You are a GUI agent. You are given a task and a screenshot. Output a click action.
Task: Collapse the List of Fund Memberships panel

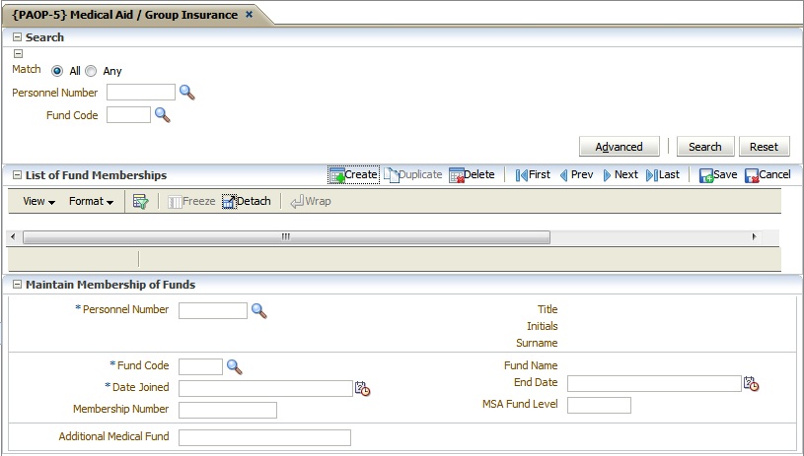[18, 175]
